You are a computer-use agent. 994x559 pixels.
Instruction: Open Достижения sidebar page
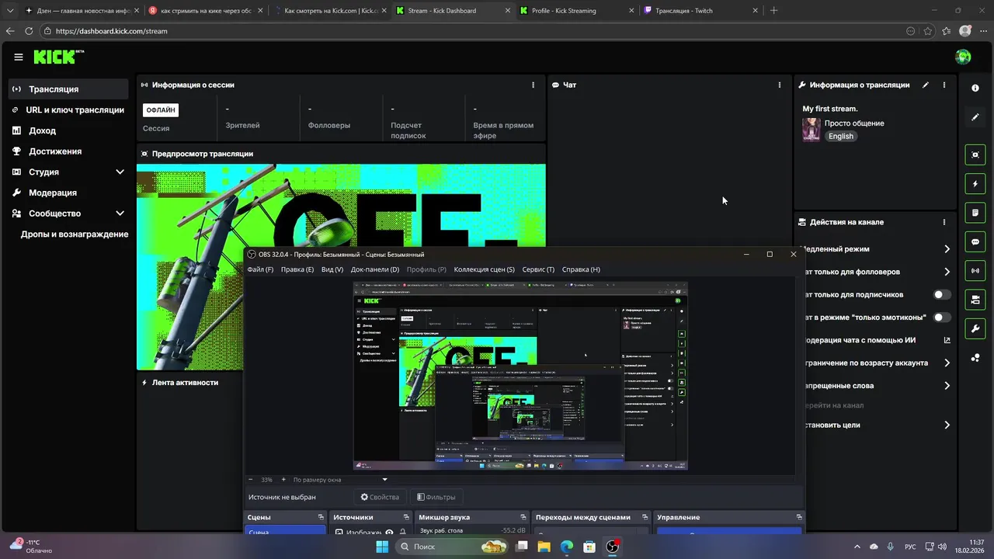68,151
